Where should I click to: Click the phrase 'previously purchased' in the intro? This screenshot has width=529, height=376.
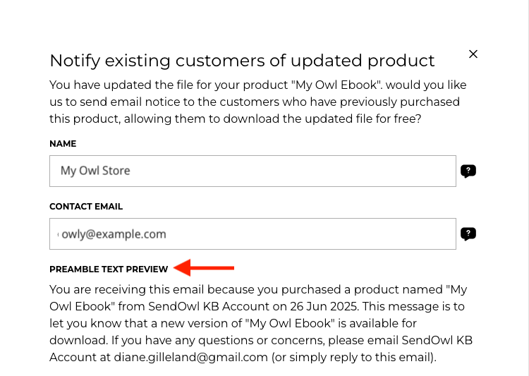pyautogui.click(x=406, y=102)
